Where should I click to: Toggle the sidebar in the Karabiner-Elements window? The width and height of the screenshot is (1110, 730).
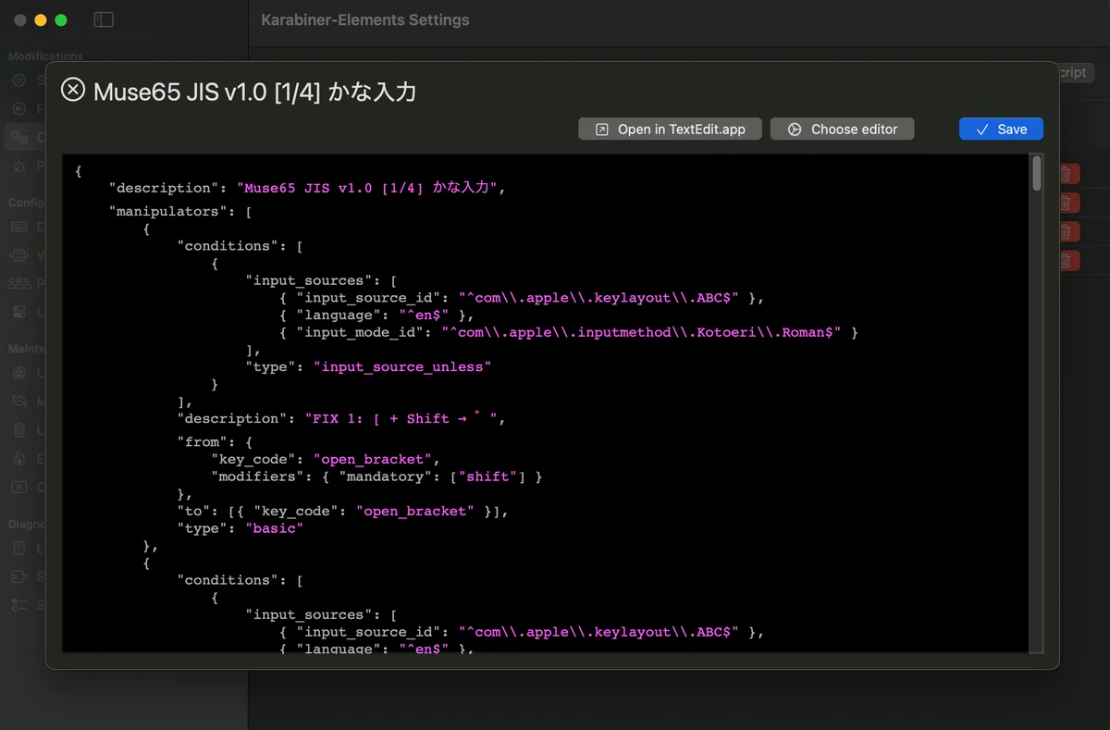(104, 19)
